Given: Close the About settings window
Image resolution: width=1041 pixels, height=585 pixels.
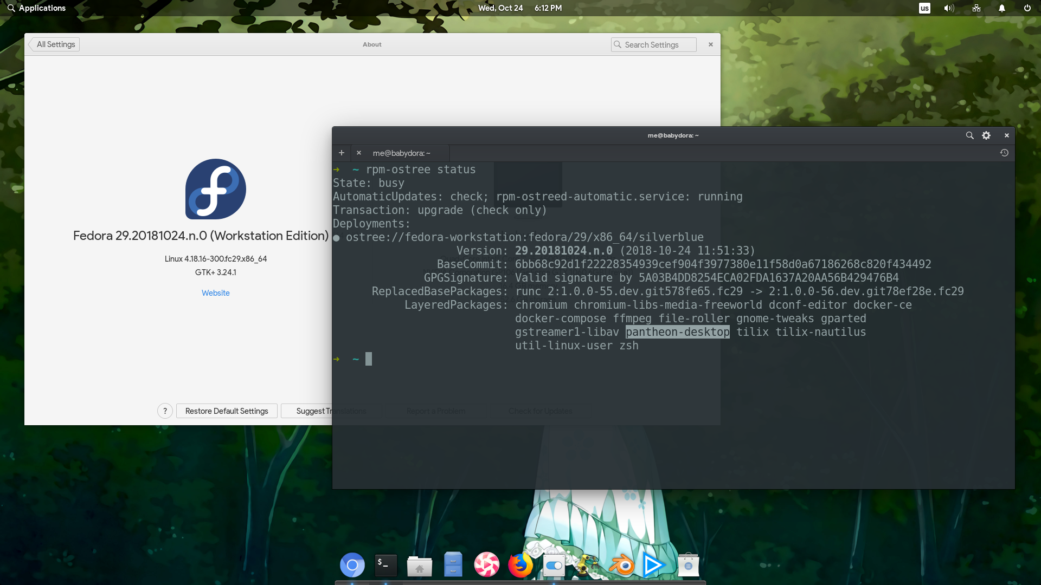Looking at the screenshot, I should pyautogui.click(x=711, y=44).
